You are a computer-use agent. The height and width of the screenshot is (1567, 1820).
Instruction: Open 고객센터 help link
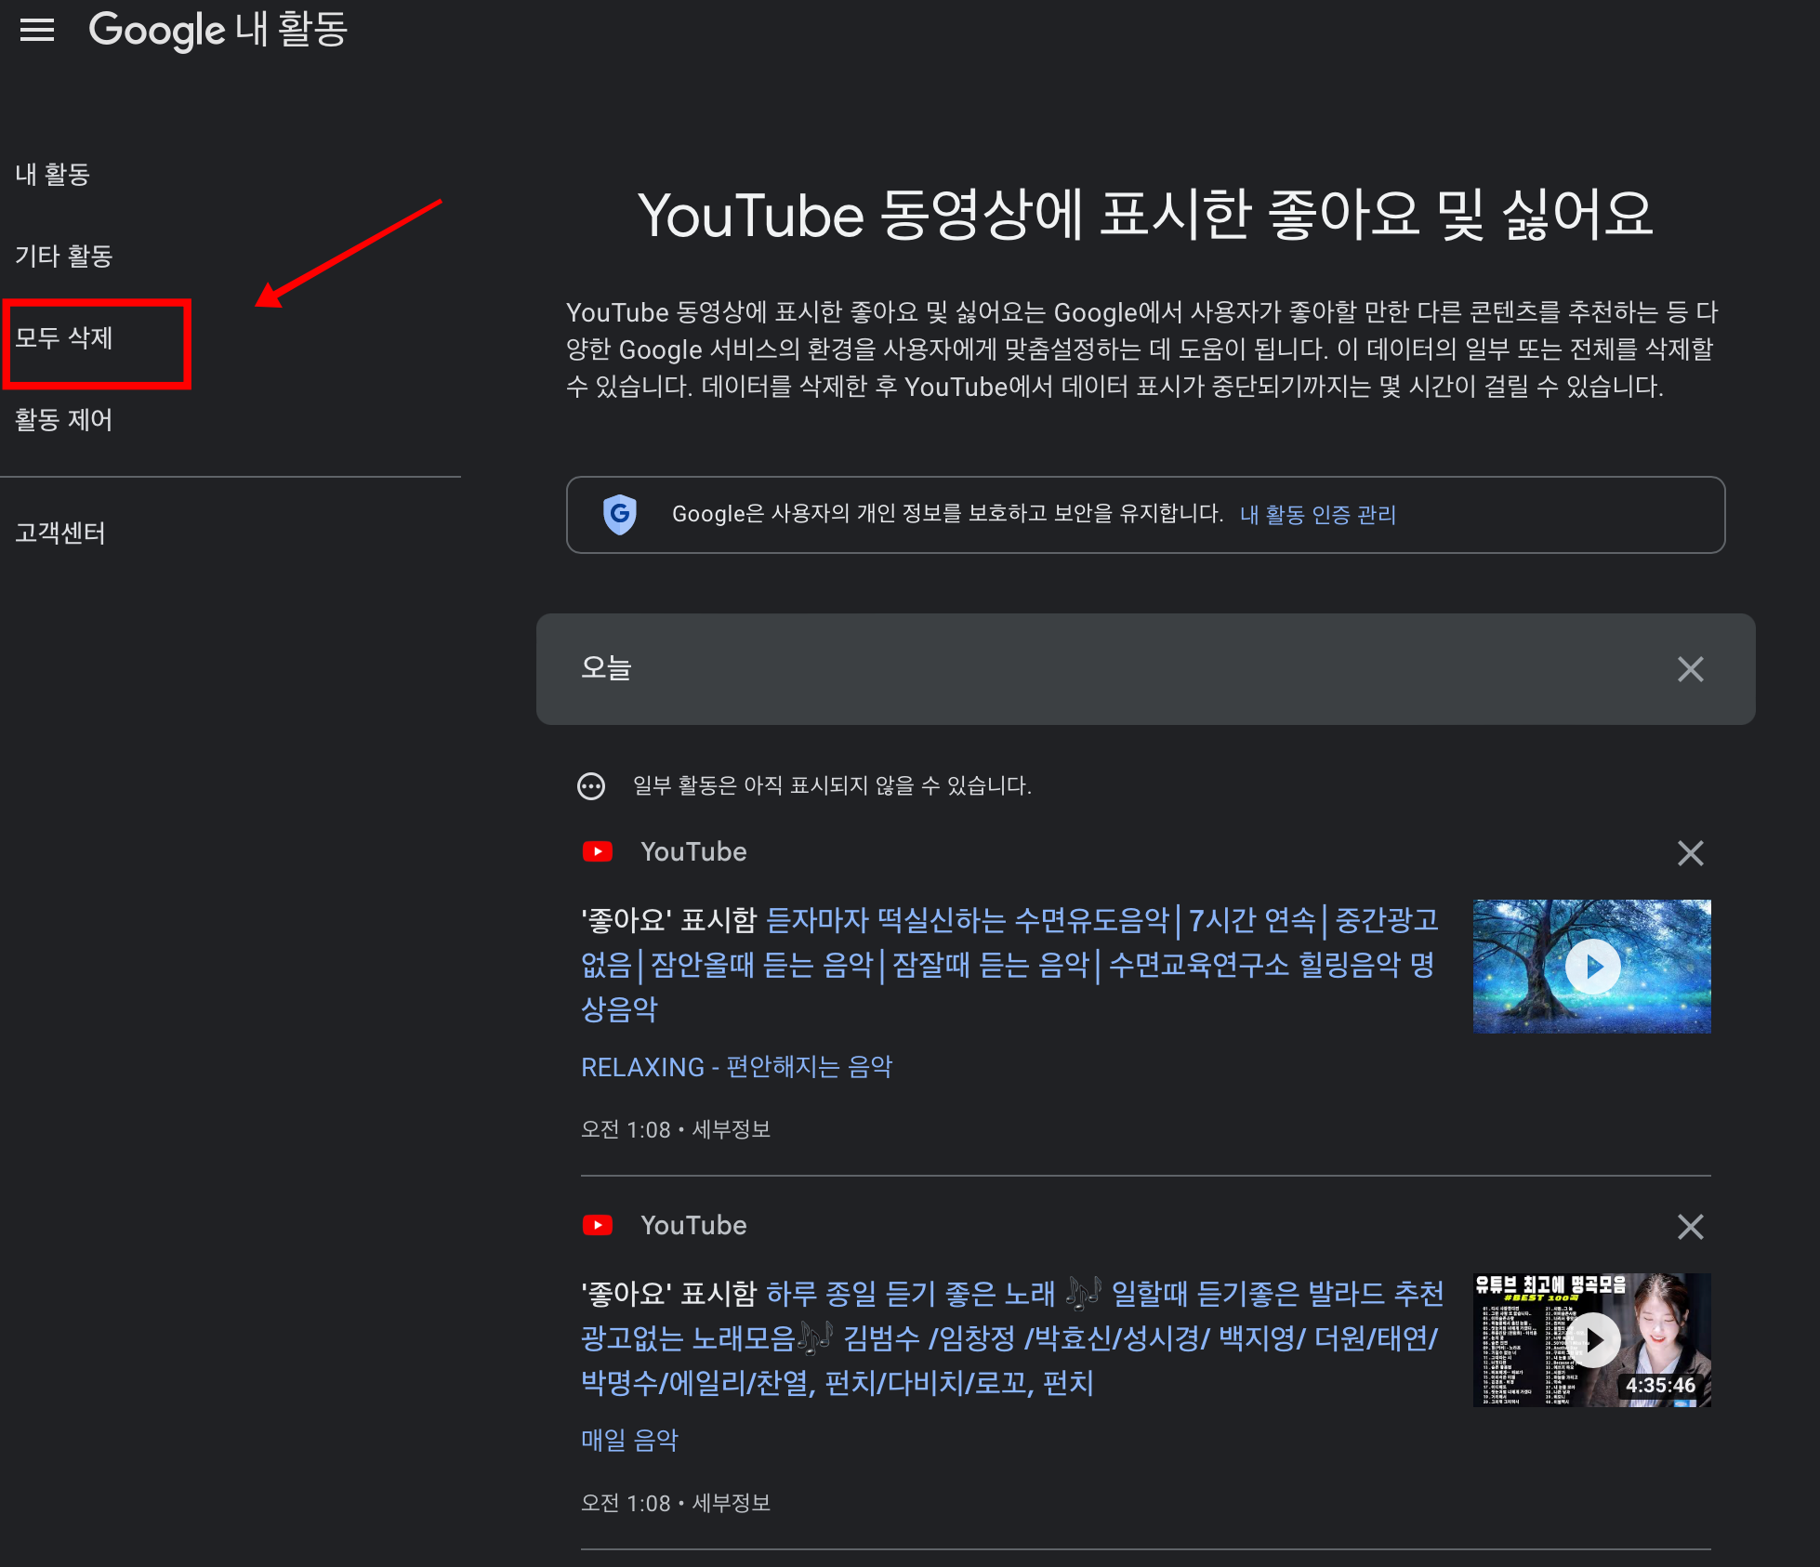pos(60,533)
